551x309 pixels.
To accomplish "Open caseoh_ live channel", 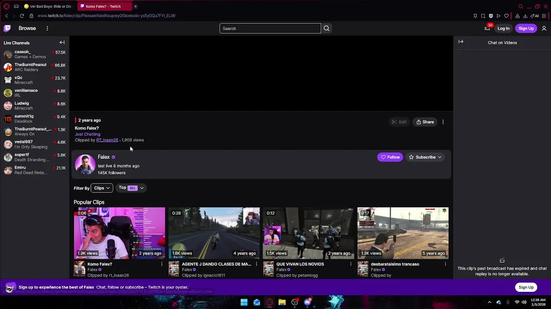I will point(34,55).
